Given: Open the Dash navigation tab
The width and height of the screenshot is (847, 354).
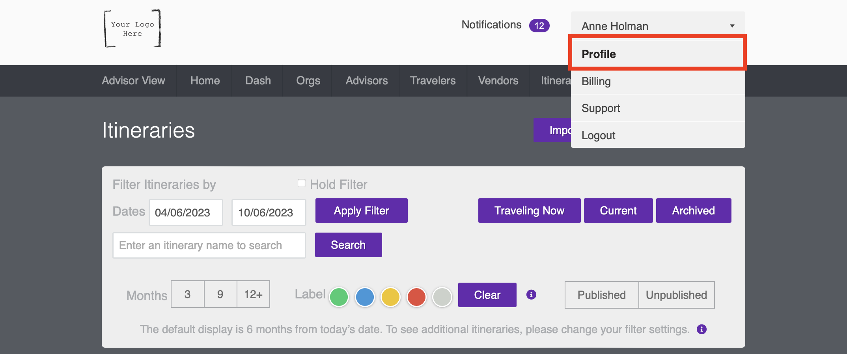Looking at the screenshot, I should [258, 80].
